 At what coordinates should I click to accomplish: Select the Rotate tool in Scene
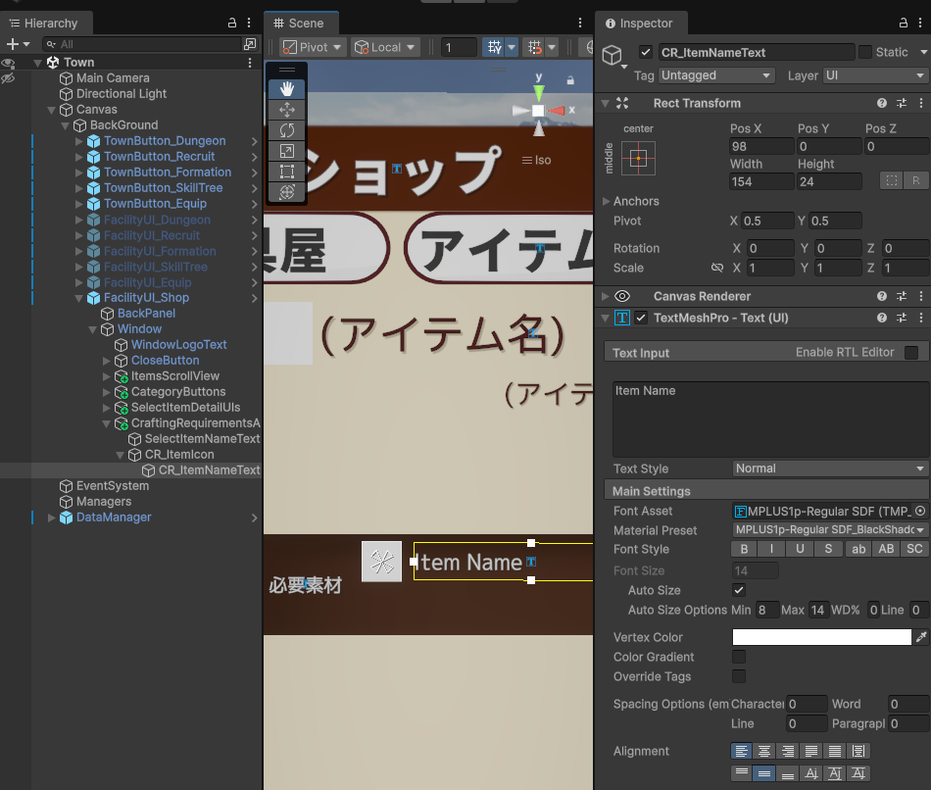pos(287,130)
